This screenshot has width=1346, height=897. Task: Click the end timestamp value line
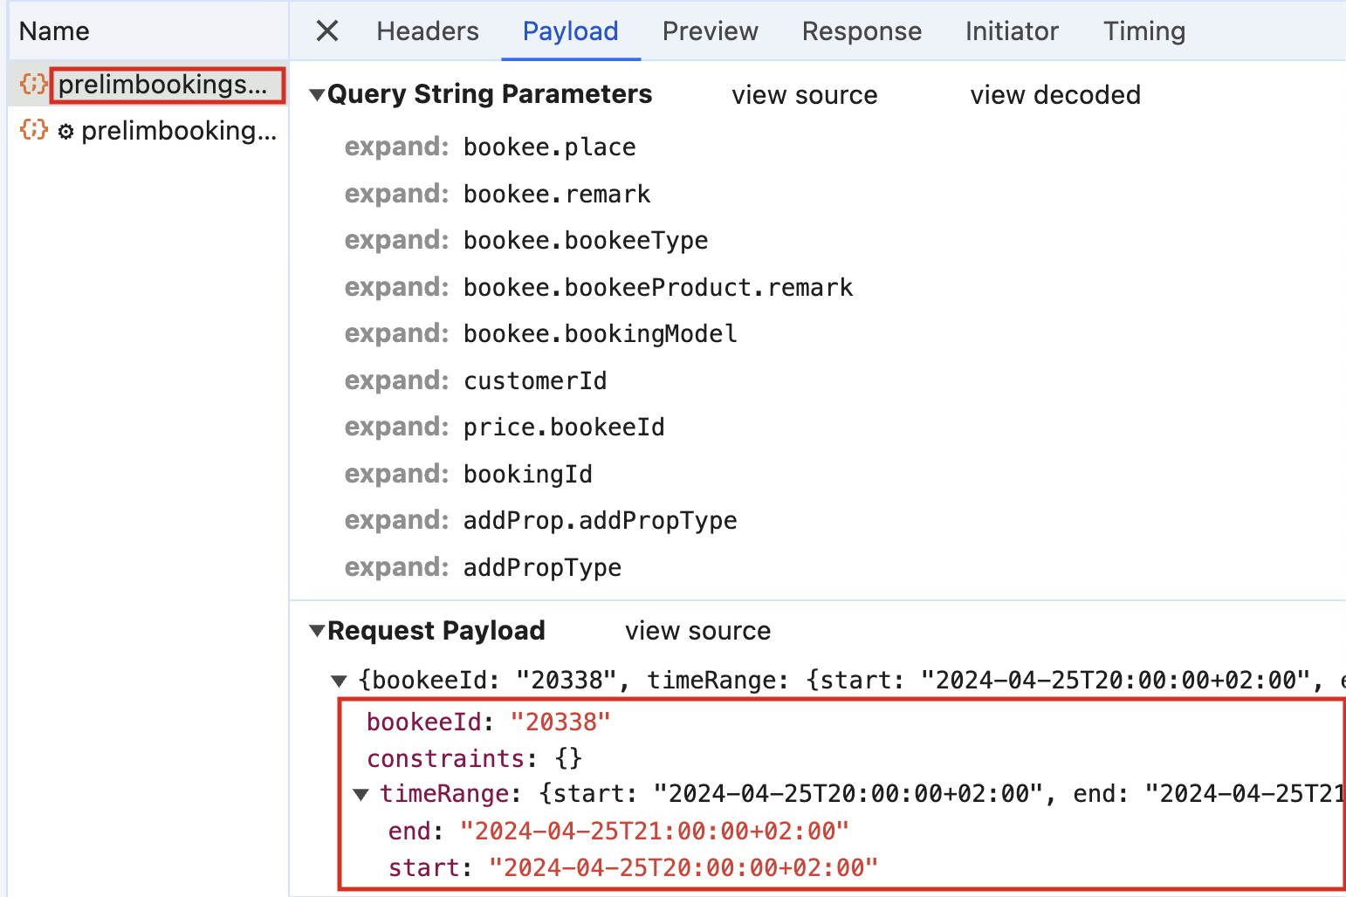[x=619, y=832]
